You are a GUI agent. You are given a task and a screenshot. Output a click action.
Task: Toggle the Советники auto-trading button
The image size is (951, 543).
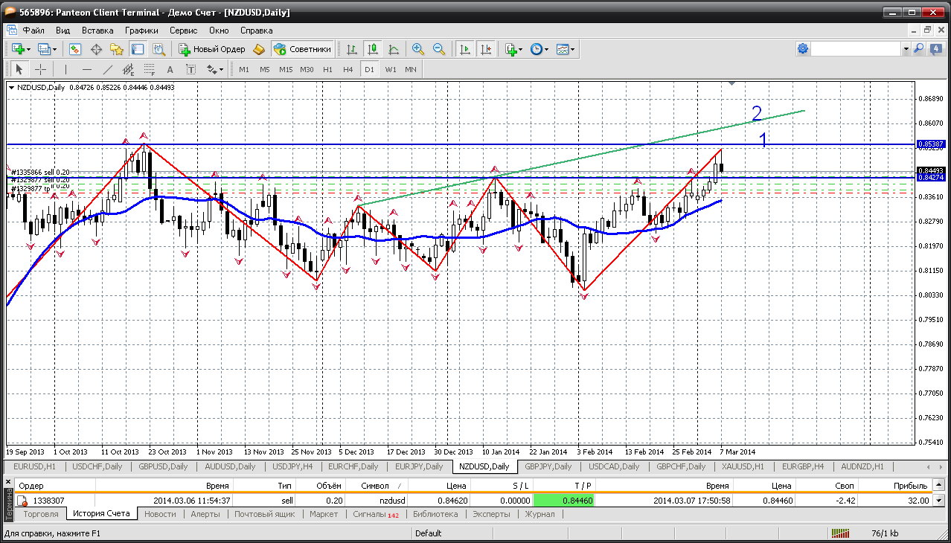[303, 49]
